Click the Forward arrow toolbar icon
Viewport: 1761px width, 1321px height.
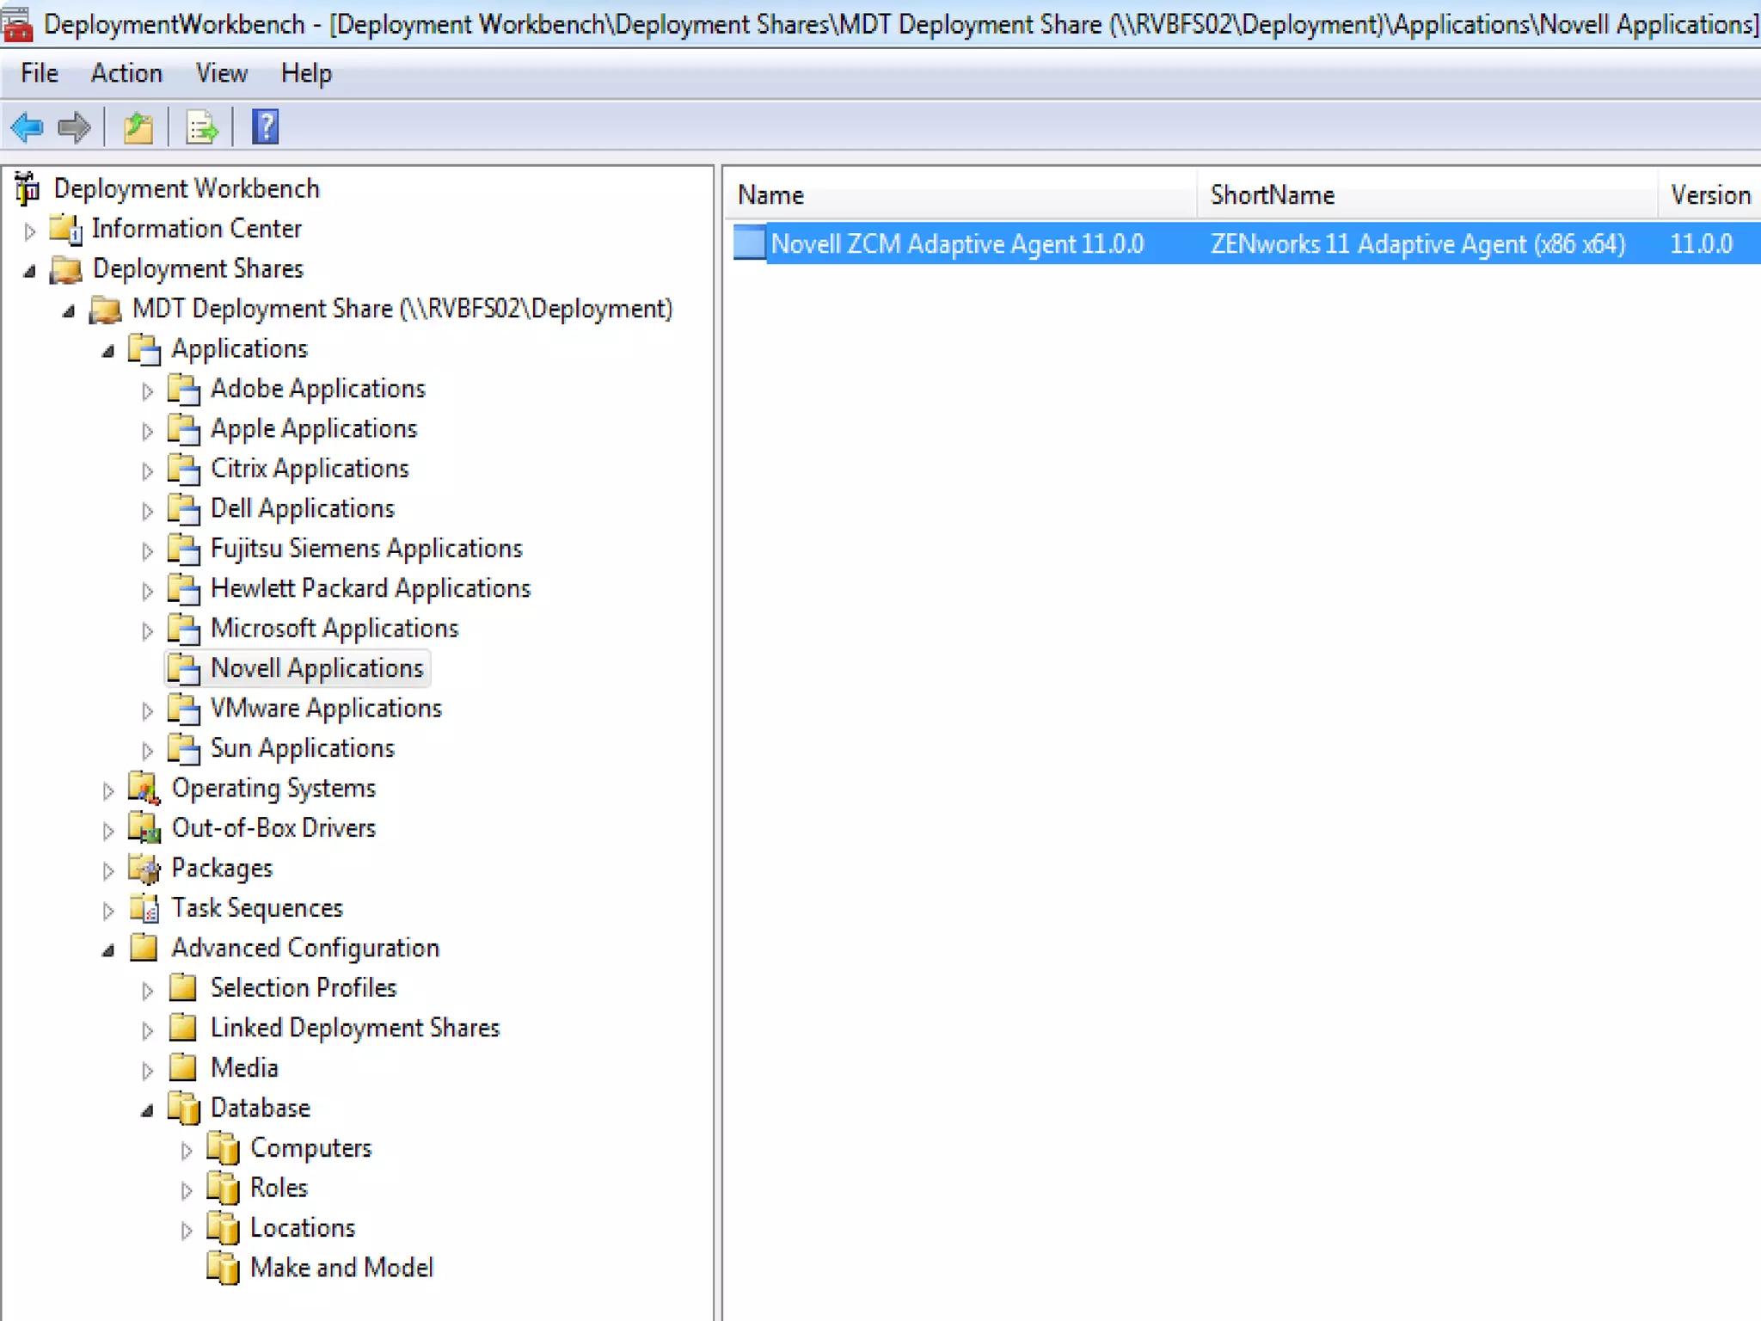click(74, 128)
